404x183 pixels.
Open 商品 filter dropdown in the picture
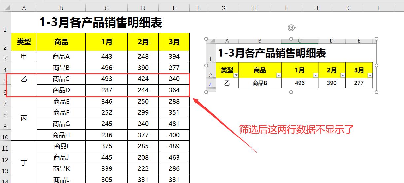[x=279, y=76]
